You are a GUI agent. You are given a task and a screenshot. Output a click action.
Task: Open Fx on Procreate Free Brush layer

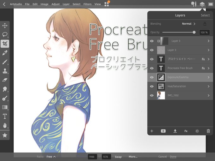[203, 68]
